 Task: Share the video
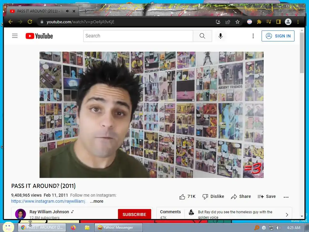pyautogui.click(x=241, y=196)
